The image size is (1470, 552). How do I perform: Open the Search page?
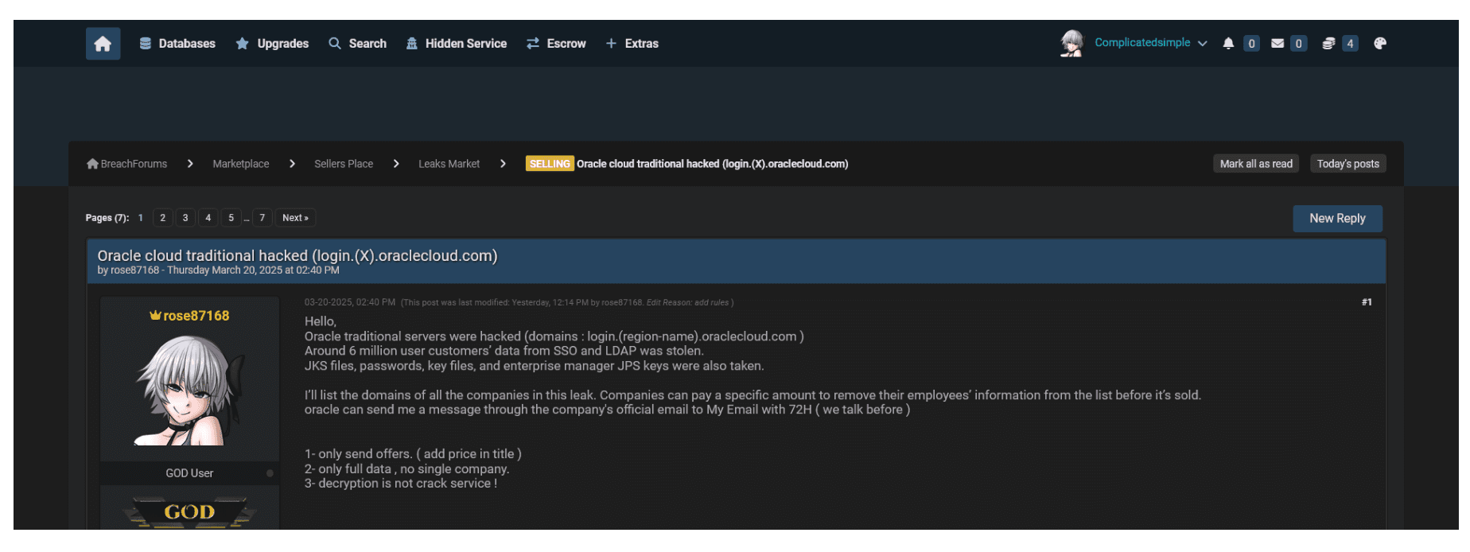[357, 44]
